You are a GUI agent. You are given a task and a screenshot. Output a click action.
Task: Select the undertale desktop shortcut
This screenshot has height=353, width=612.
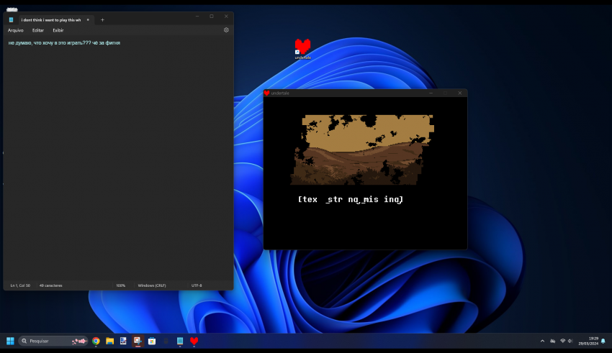(302, 49)
